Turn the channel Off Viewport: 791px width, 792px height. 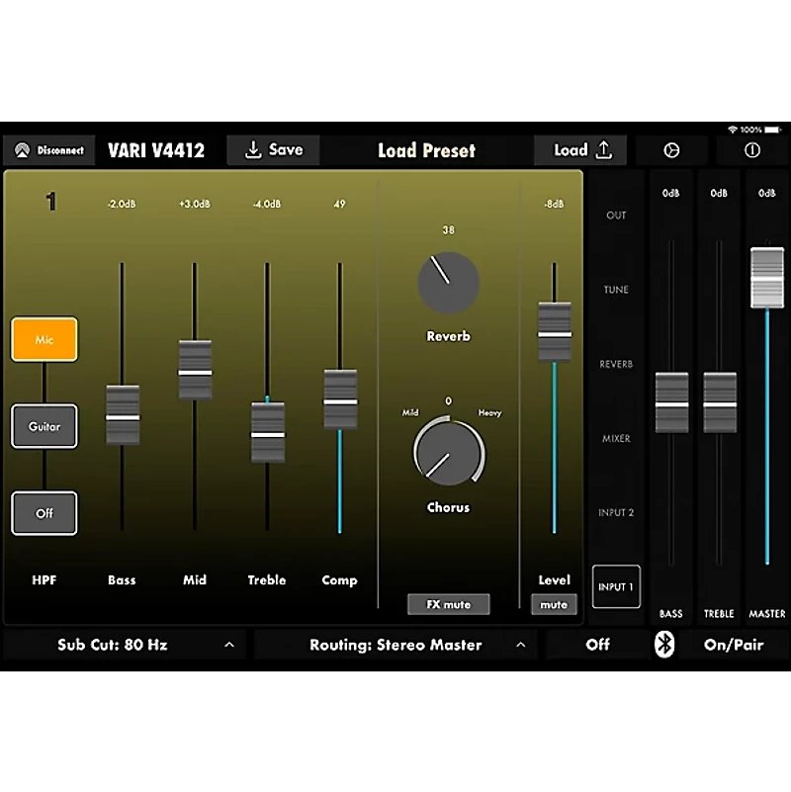pos(44,512)
